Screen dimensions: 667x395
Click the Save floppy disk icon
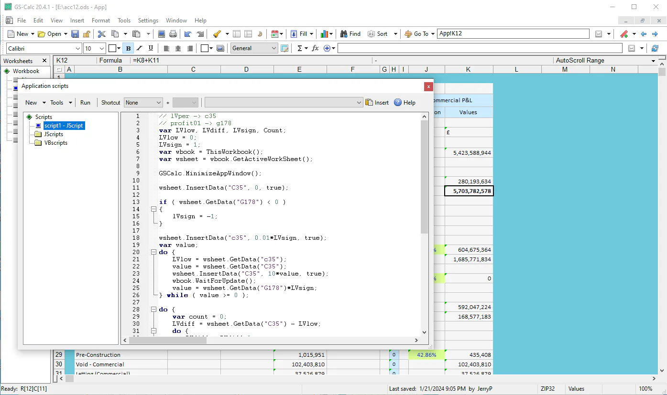(x=75, y=34)
